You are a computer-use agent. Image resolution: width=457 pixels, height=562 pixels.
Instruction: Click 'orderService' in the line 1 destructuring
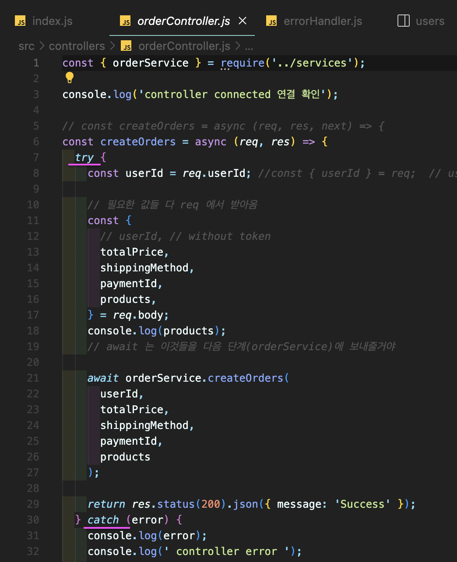point(151,63)
